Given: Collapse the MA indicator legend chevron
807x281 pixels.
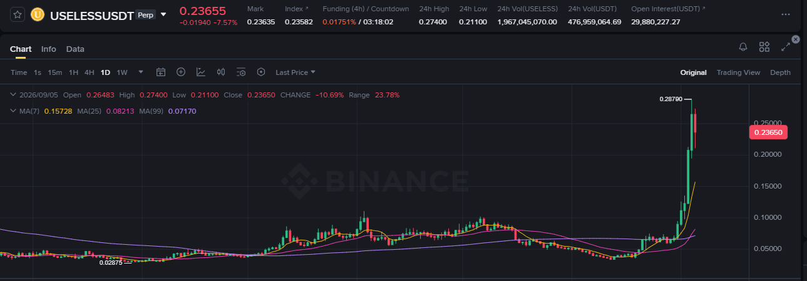Looking at the screenshot, I should click(14, 111).
